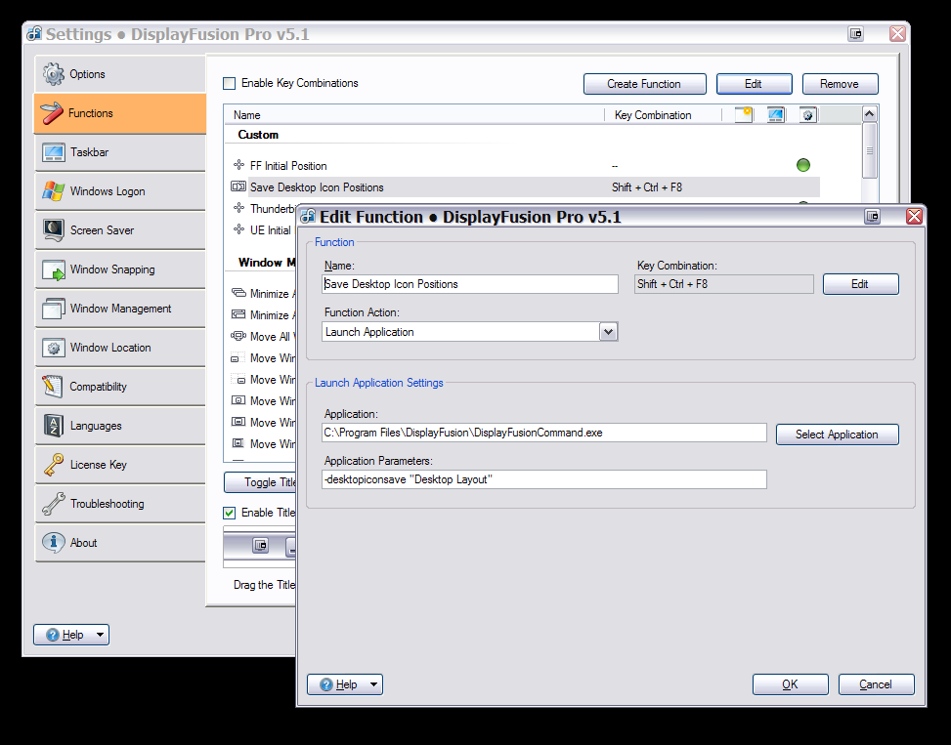Viewport: 951px width, 745px height.
Task: Click into the Application Parameters field
Action: click(543, 479)
